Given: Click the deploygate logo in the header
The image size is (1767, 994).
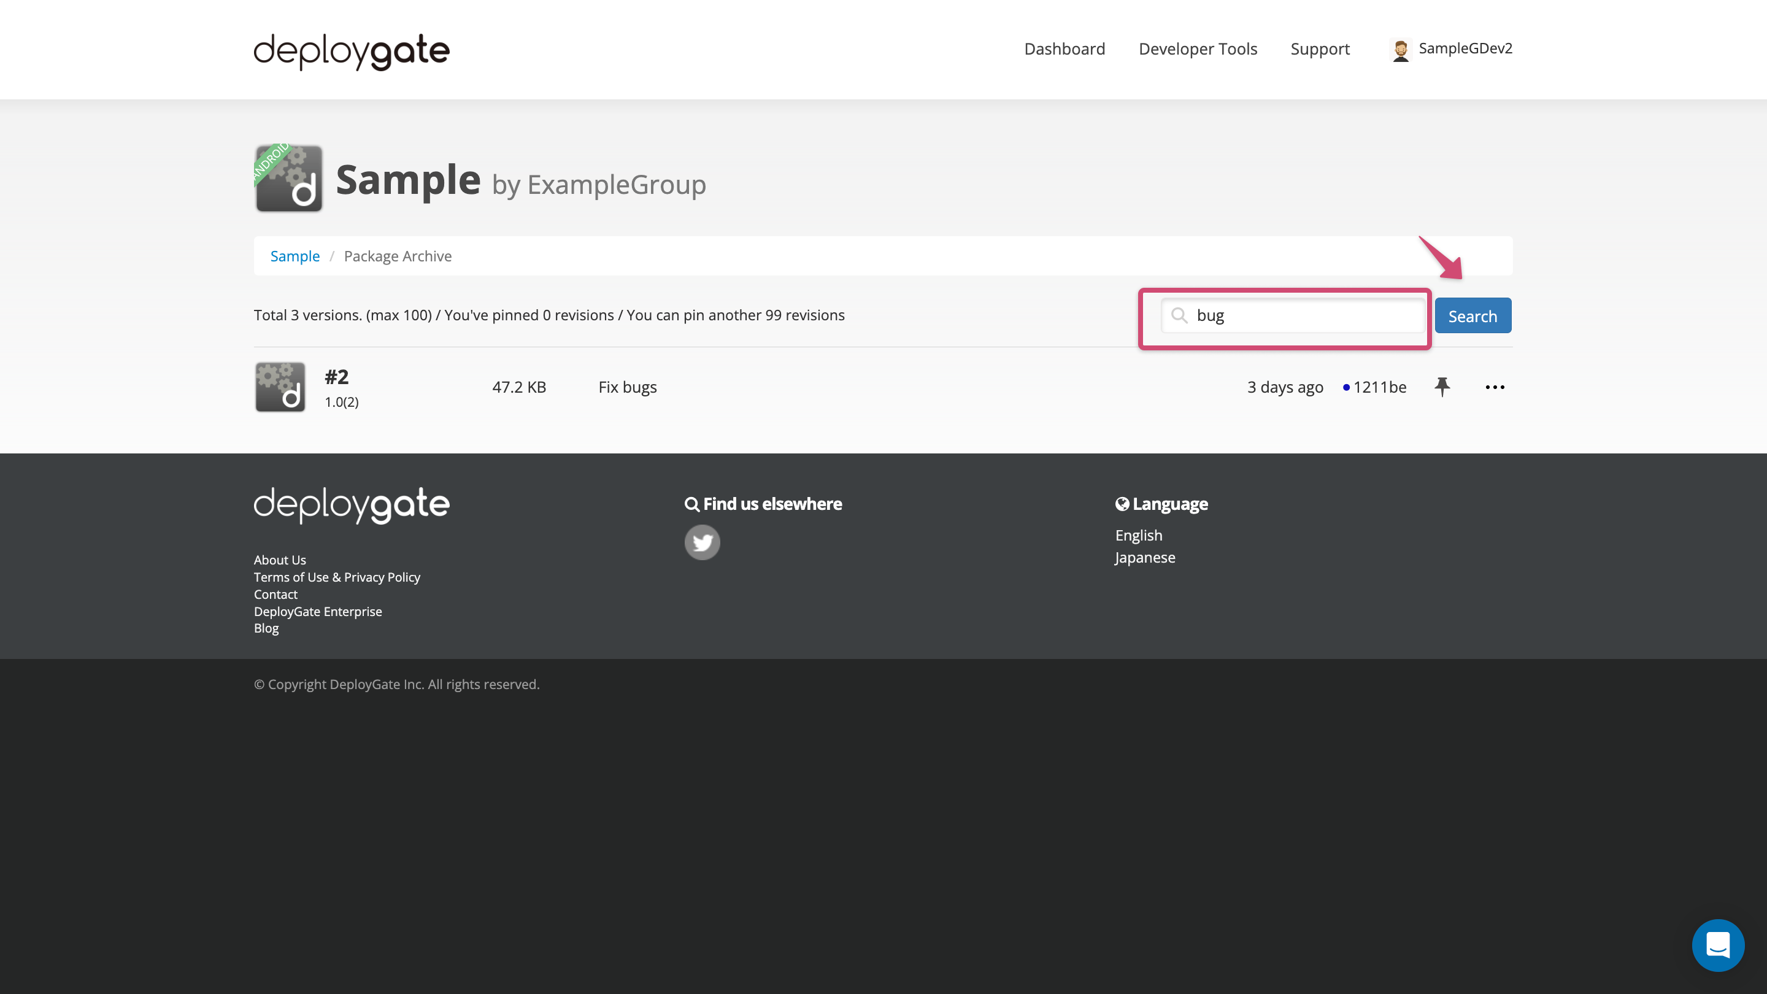Looking at the screenshot, I should (x=351, y=50).
